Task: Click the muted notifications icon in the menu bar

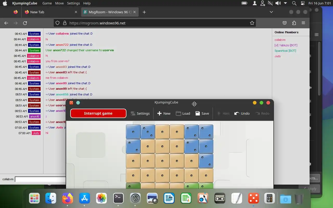Action: coord(270,3)
